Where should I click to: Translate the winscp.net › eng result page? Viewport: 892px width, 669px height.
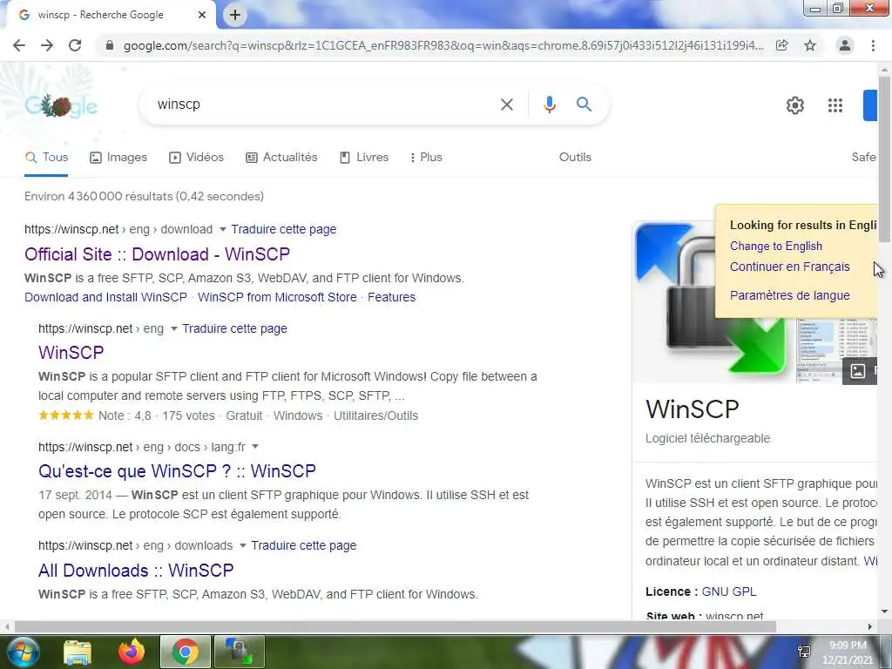[234, 328]
